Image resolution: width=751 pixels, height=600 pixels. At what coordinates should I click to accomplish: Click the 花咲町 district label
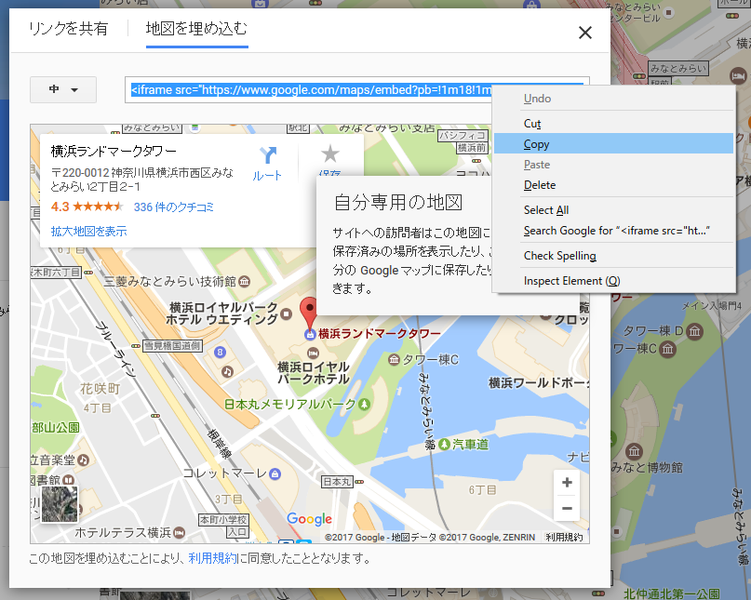tap(101, 389)
